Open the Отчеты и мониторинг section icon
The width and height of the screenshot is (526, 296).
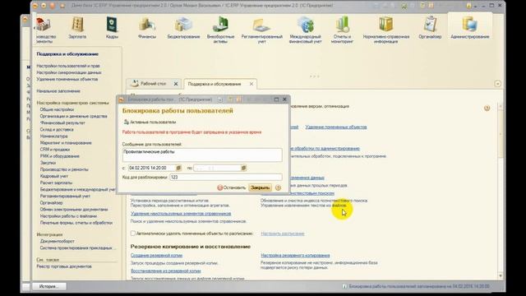[342, 30]
